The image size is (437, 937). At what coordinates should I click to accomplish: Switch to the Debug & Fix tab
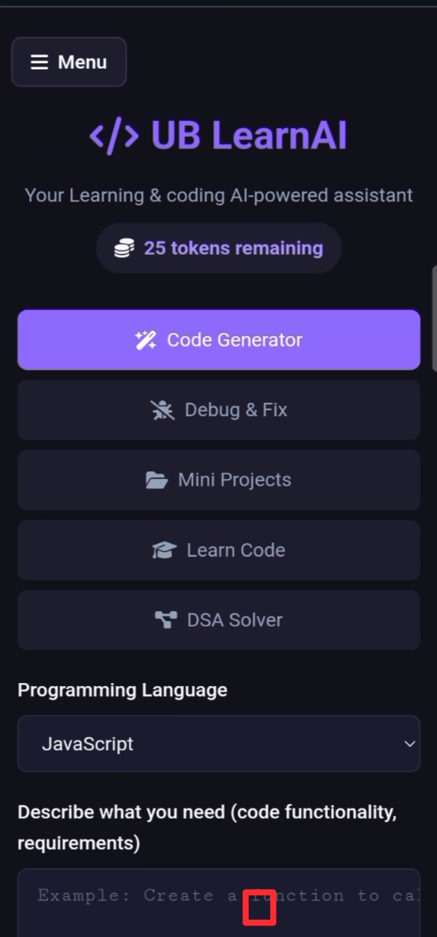click(x=218, y=410)
